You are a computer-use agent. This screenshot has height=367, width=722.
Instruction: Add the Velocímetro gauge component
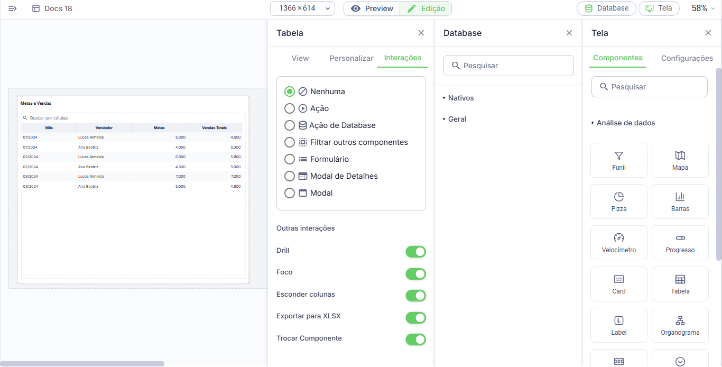(x=618, y=243)
